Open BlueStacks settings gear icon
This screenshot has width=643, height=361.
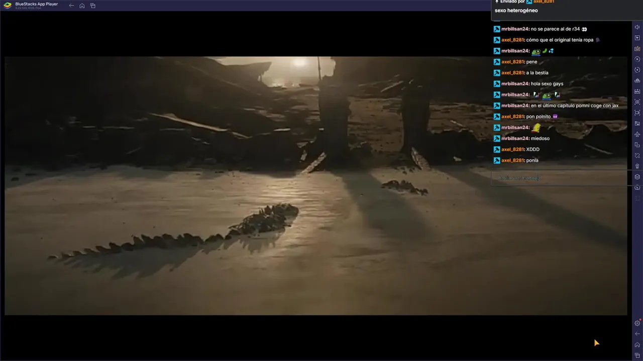(637, 323)
